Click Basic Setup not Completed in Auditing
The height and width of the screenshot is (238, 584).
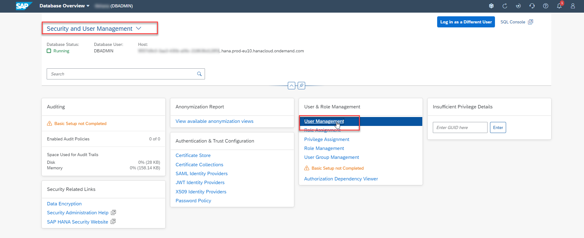click(80, 123)
